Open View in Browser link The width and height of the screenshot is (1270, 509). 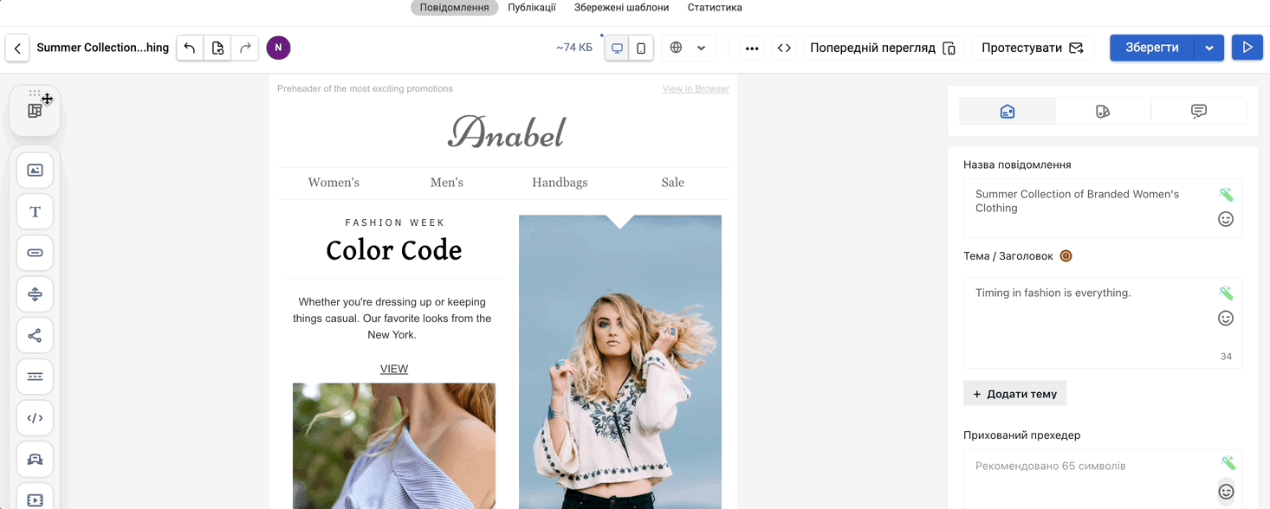point(695,88)
